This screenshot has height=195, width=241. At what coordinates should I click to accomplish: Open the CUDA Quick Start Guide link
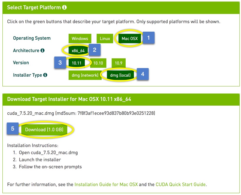coord(181,184)
